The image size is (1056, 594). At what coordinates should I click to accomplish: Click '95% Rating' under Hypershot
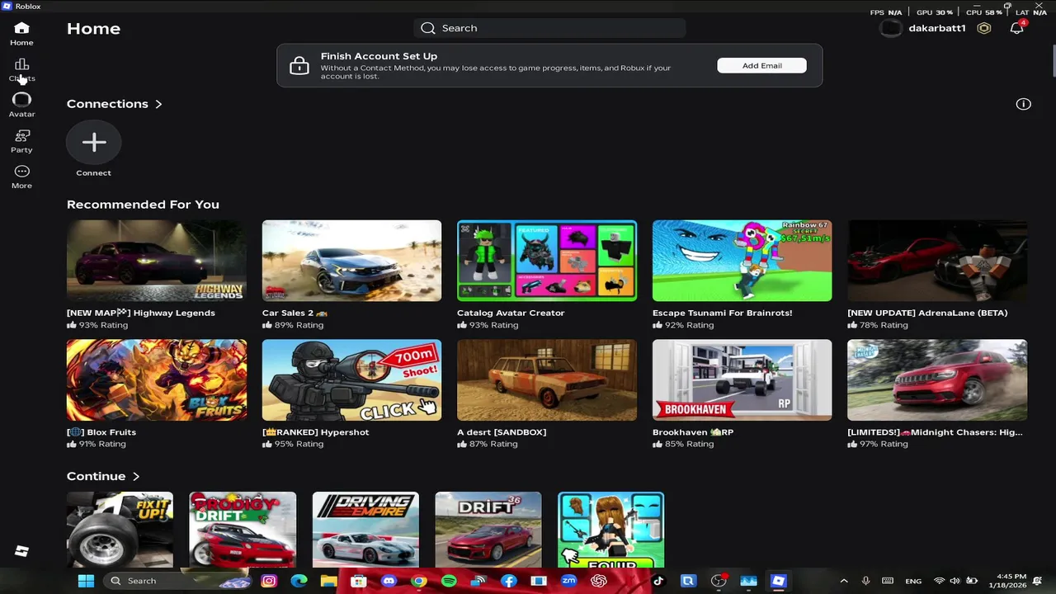coord(298,444)
